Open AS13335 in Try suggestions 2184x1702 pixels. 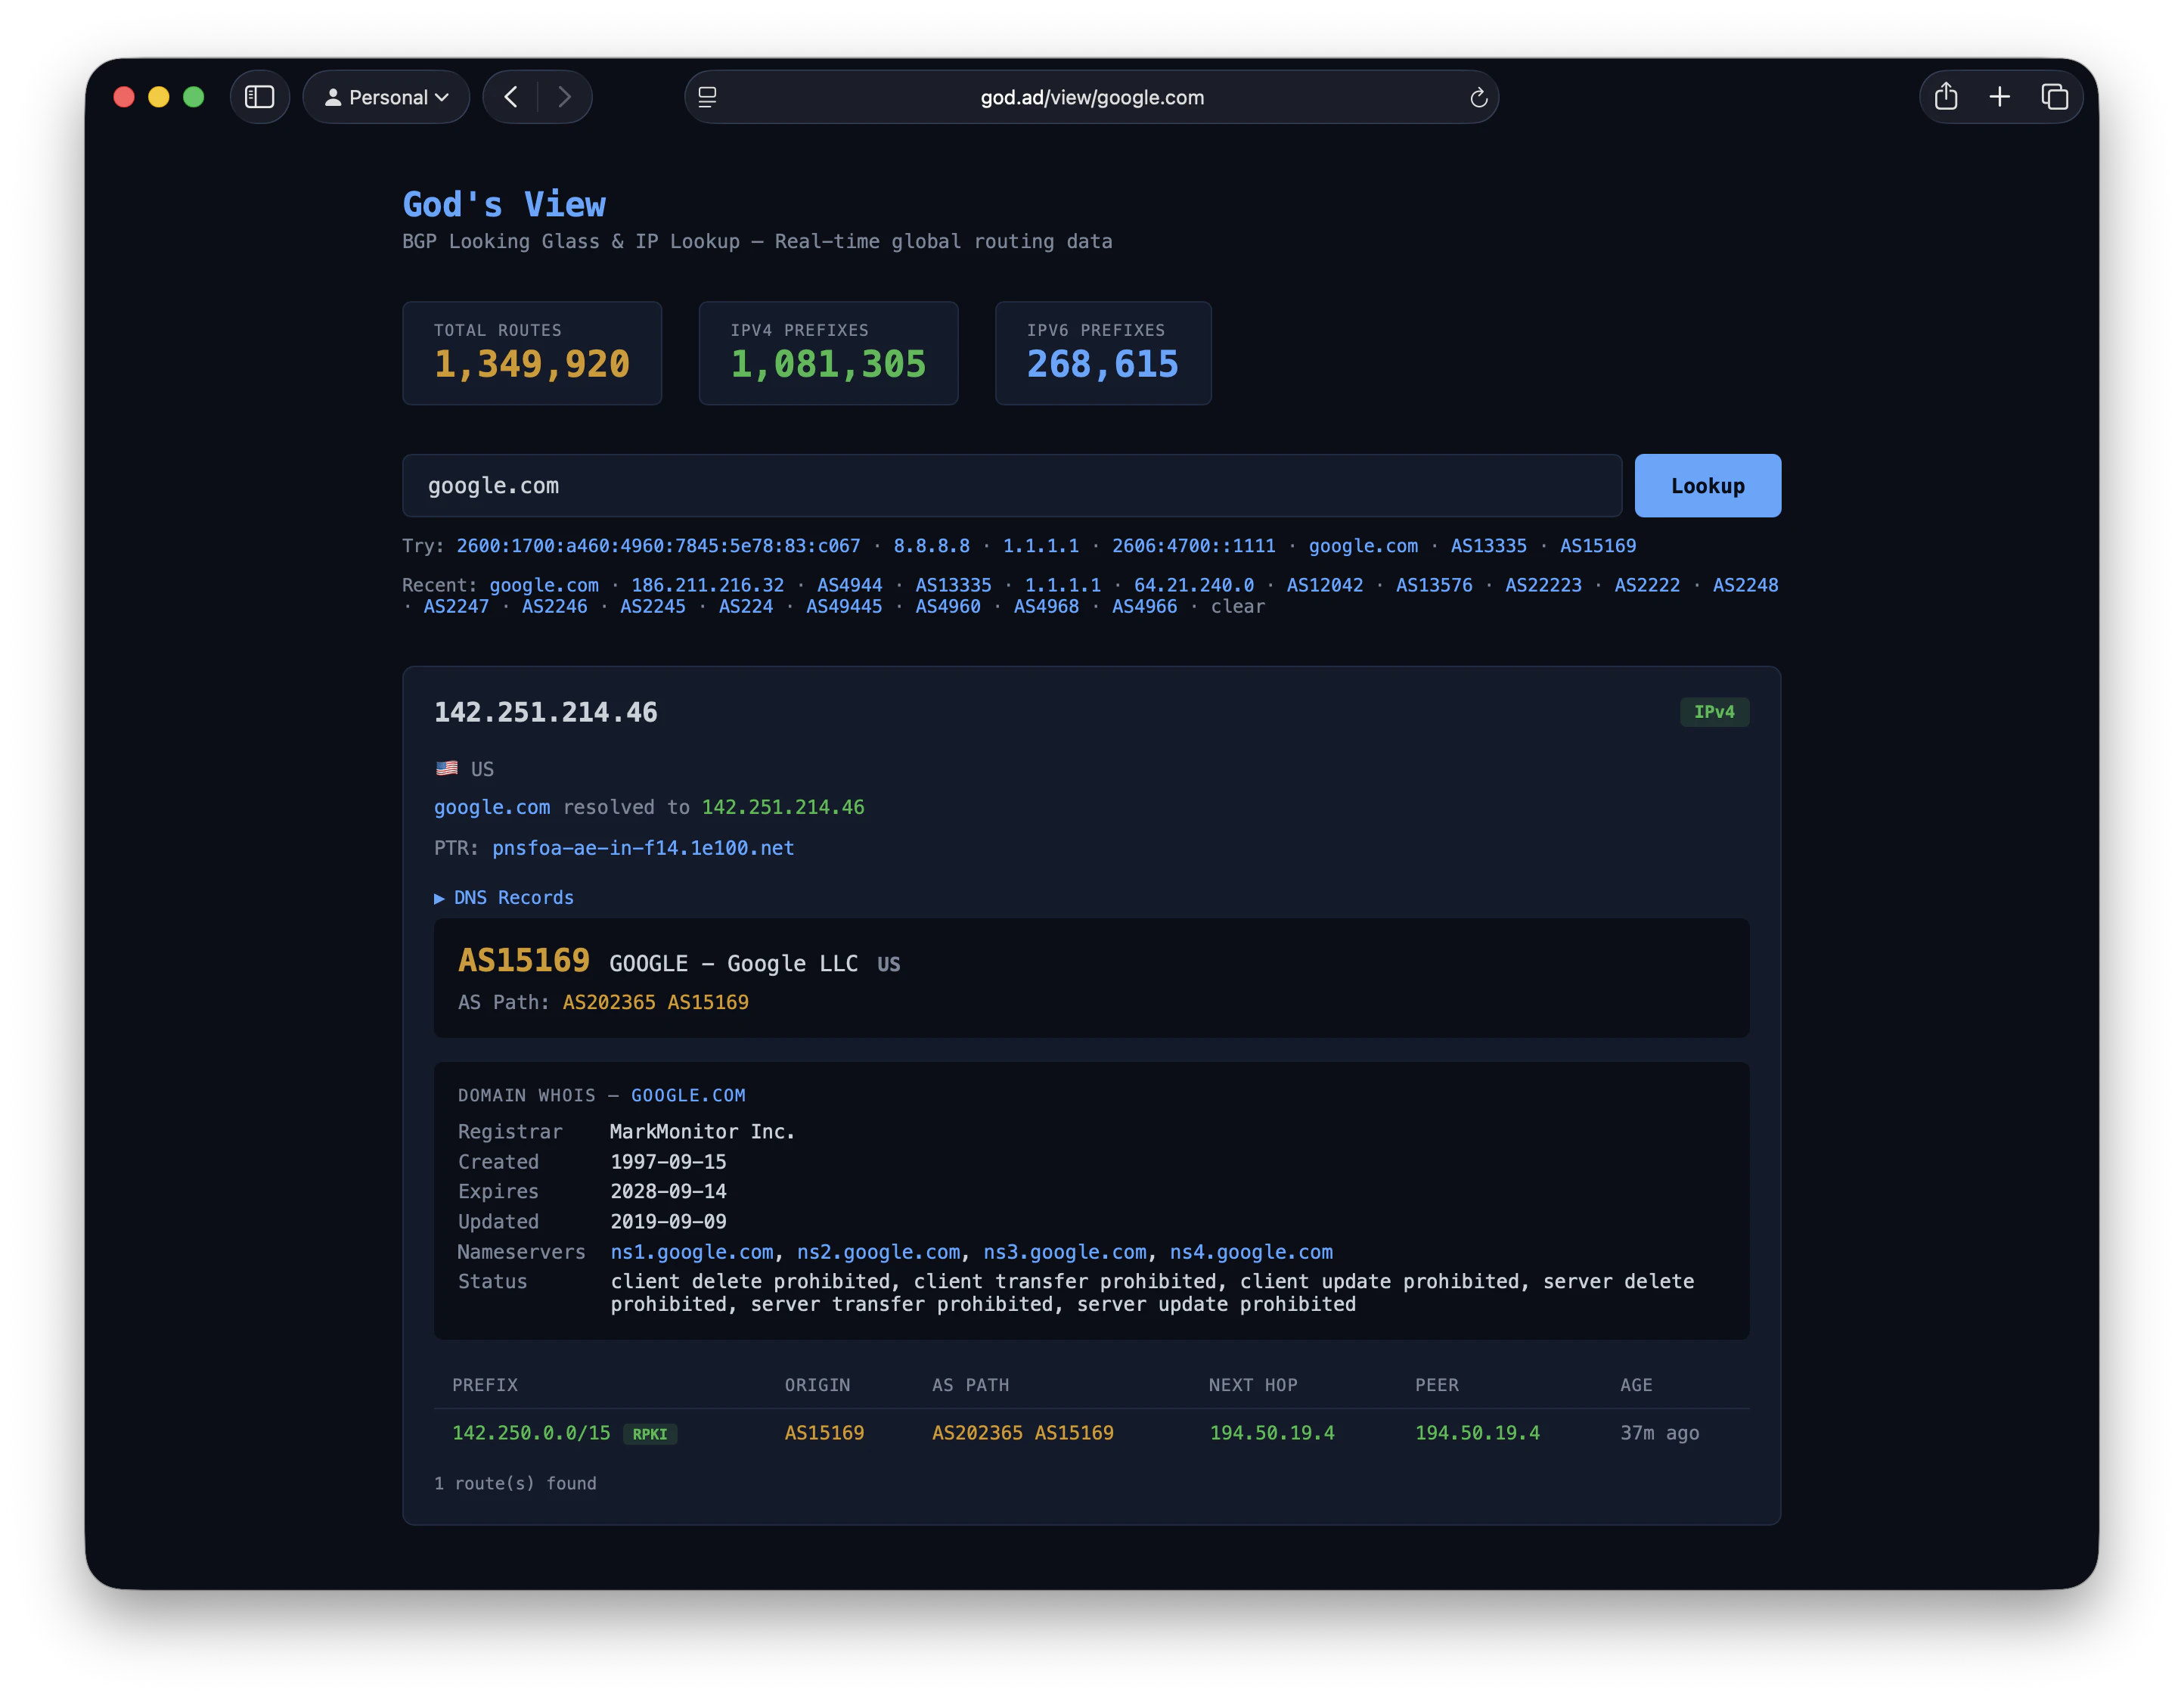[x=1488, y=546]
